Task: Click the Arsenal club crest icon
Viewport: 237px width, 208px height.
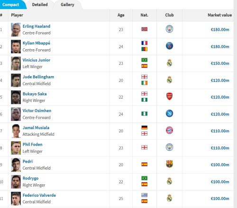Action: pyautogui.click(x=169, y=96)
